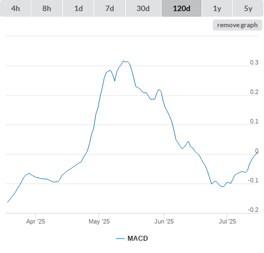Viewport: 264px width, 253px height.
Task: Choose the 1d time range tab
Action: [79, 8]
